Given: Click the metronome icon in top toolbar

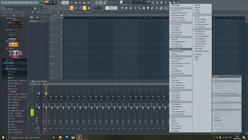Looking at the screenshot, I should [x=72, y=3].
